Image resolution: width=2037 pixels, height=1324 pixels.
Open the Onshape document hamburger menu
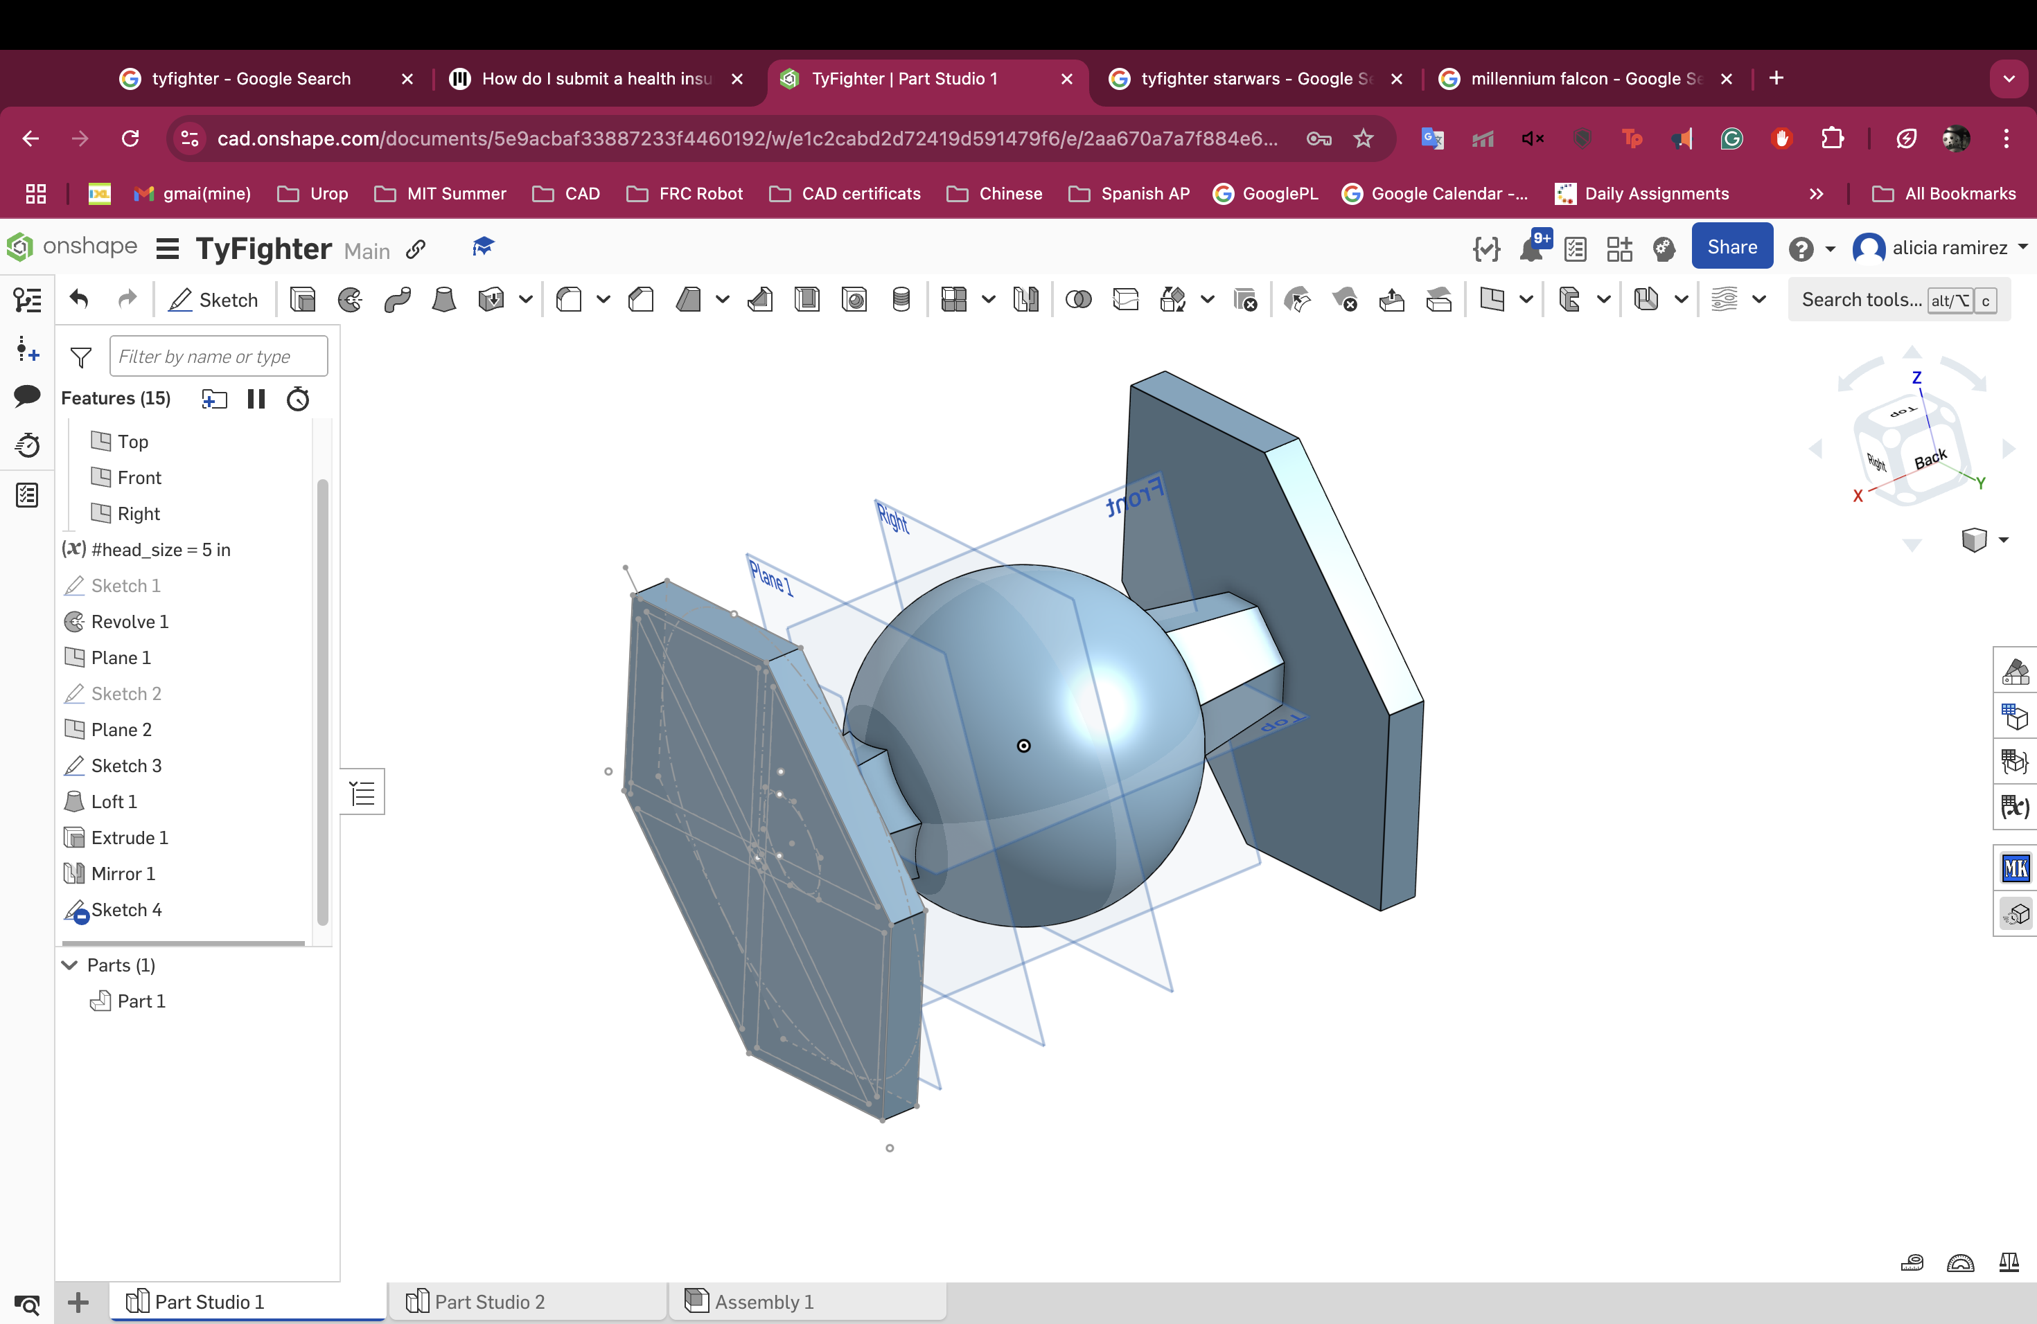pos(168,249)
